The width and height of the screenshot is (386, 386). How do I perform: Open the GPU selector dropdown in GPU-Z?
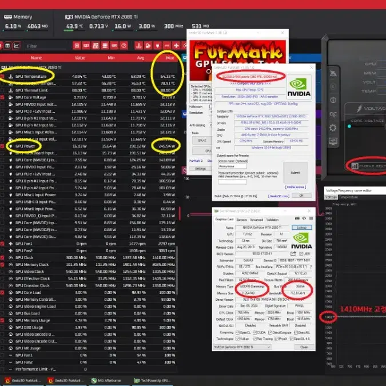point(242,347)
